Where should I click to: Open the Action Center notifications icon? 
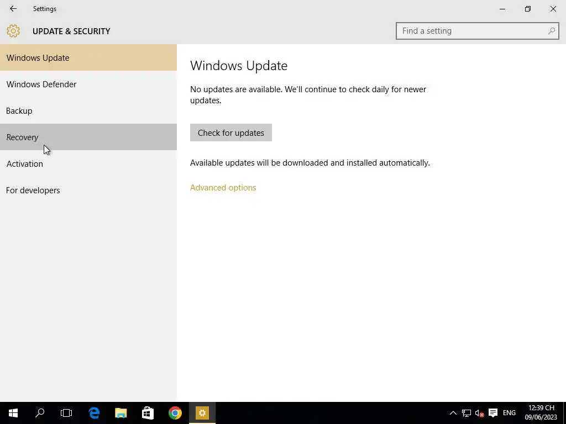[x=492, y=413]
